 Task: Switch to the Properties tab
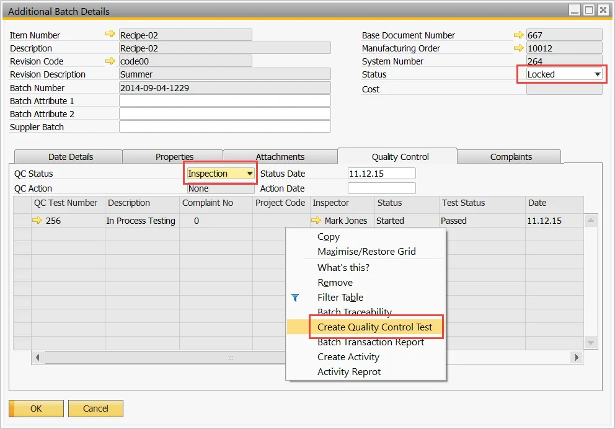pyautogui.click(x=173, y=157)
